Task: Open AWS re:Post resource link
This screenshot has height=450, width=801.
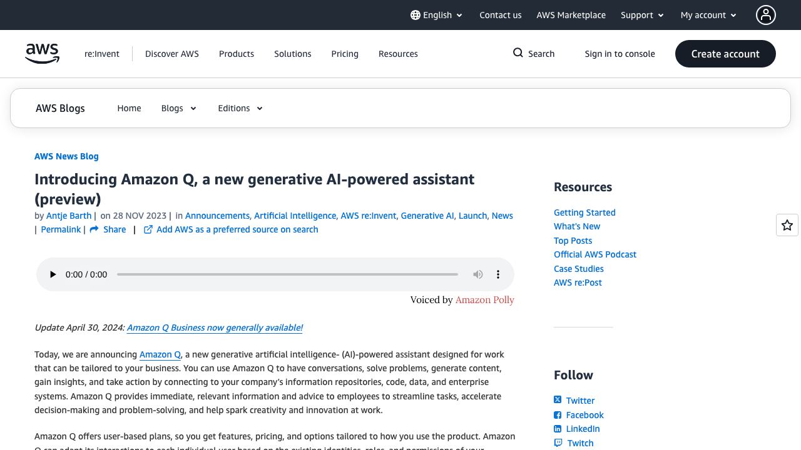Action: click(x=578, y=282)
